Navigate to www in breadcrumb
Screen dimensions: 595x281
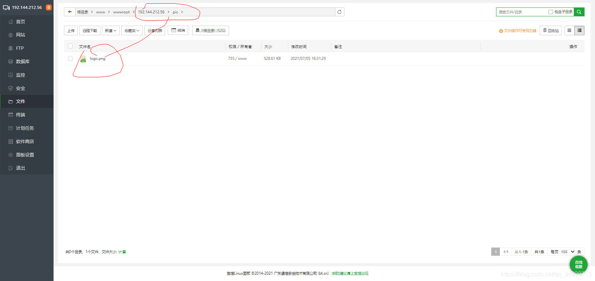[100, 12]
